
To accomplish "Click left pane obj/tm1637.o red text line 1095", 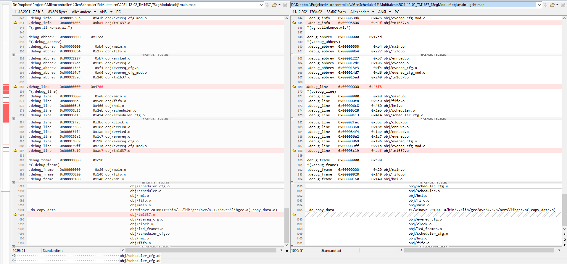I will click(x=143, y=215).
